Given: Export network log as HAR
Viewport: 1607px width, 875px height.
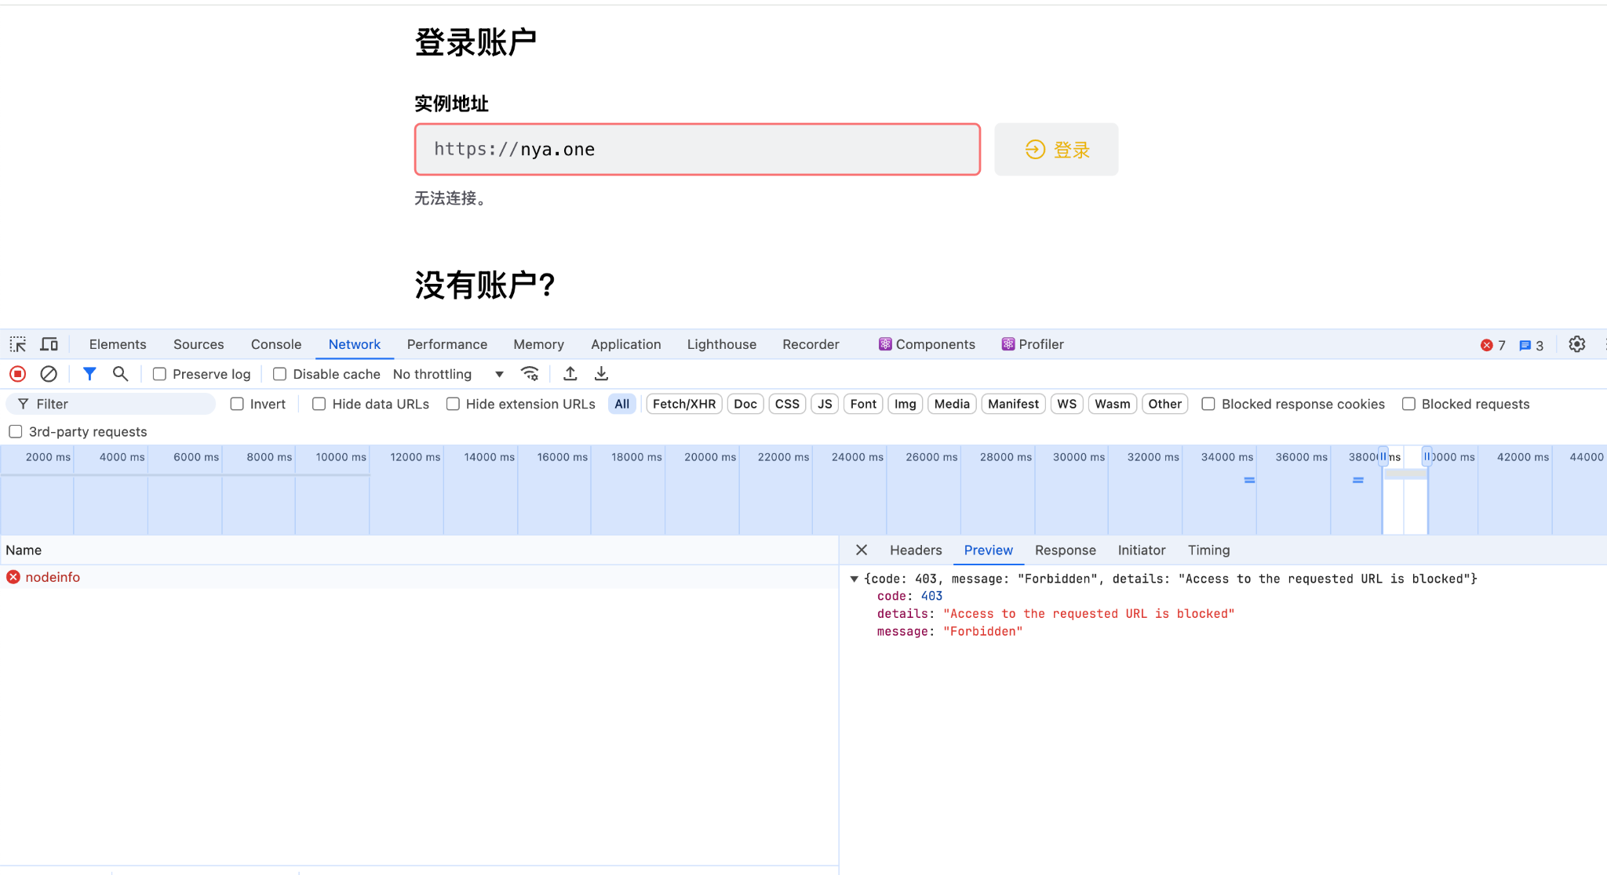Looking at the screenshot, I should (x=601, y=374).
